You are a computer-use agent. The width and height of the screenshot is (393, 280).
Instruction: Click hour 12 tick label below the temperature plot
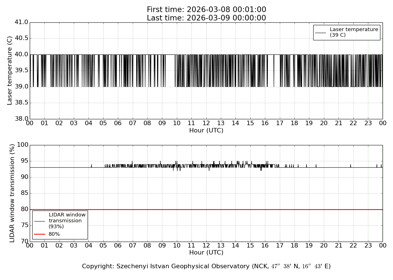pos(206,123)
